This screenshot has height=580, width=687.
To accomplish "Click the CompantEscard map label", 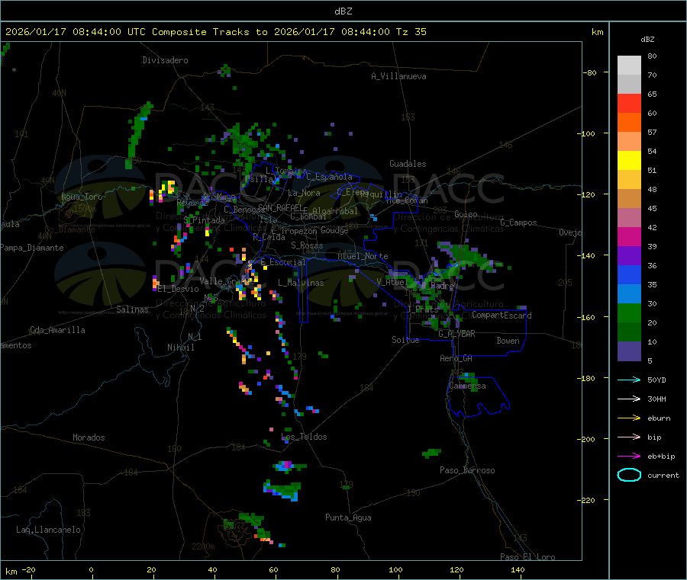I will (x=502, y=316).
